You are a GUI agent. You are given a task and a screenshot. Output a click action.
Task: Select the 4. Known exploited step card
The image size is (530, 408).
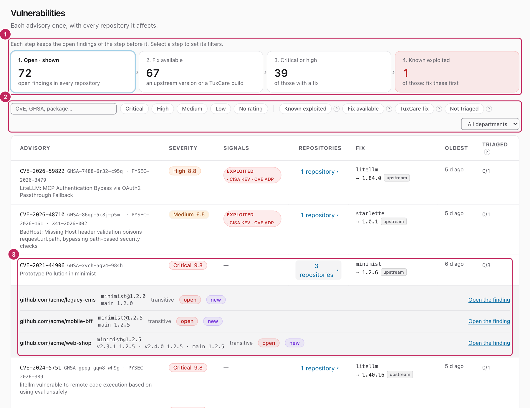click(457, 72)
